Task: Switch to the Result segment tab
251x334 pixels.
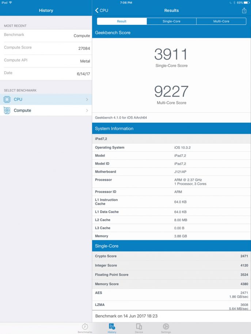Action: coord(122,21)
